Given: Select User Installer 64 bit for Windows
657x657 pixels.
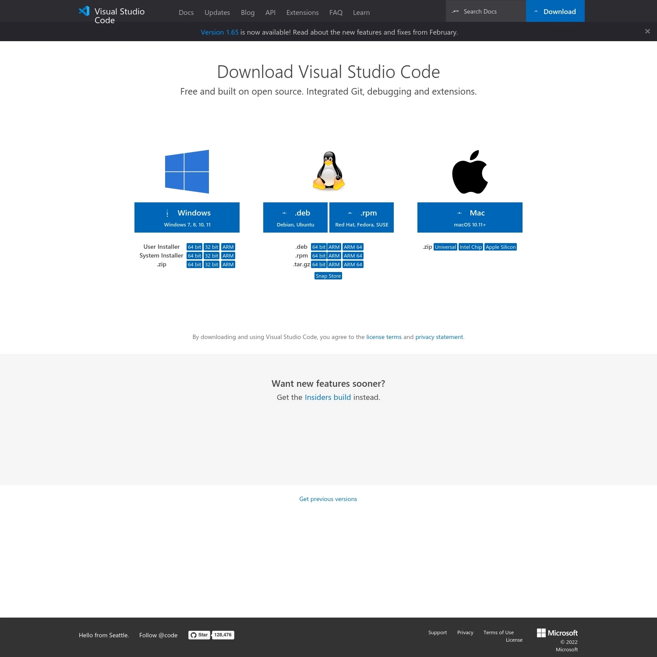Looking at the screenshot, I should (194, 247).
